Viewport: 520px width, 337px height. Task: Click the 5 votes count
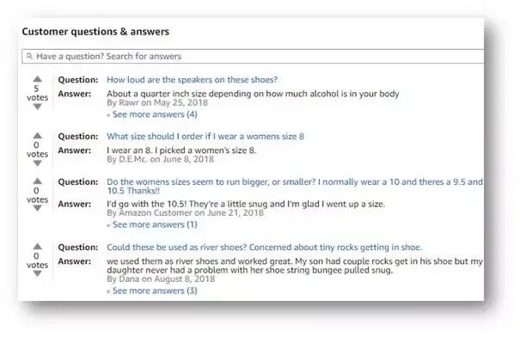coord(37,93)
